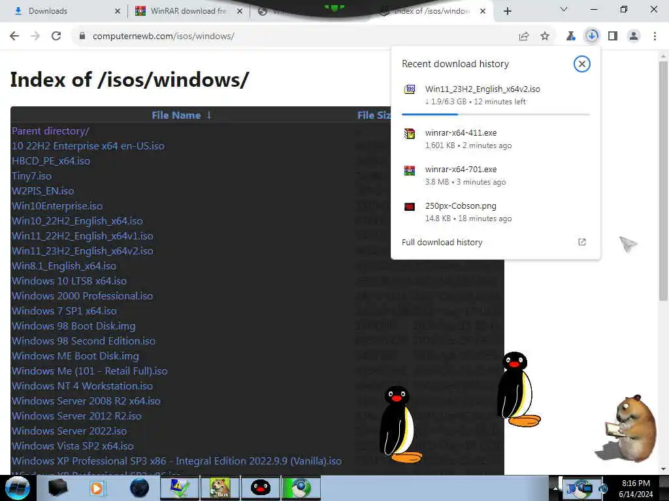The width and height of the screenshot is (669, 501).
Task: Open Chrome Labs flask icon
Action: (x=570, y=37)
